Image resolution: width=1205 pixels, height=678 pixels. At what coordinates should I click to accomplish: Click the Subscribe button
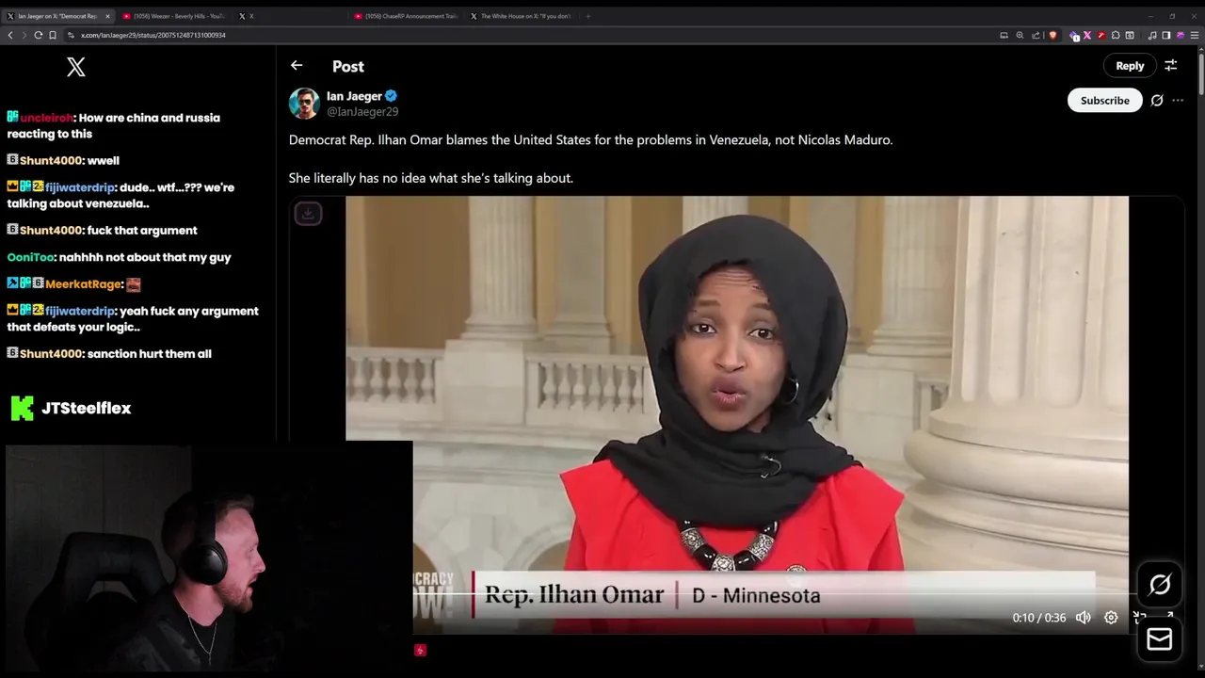1104,101
